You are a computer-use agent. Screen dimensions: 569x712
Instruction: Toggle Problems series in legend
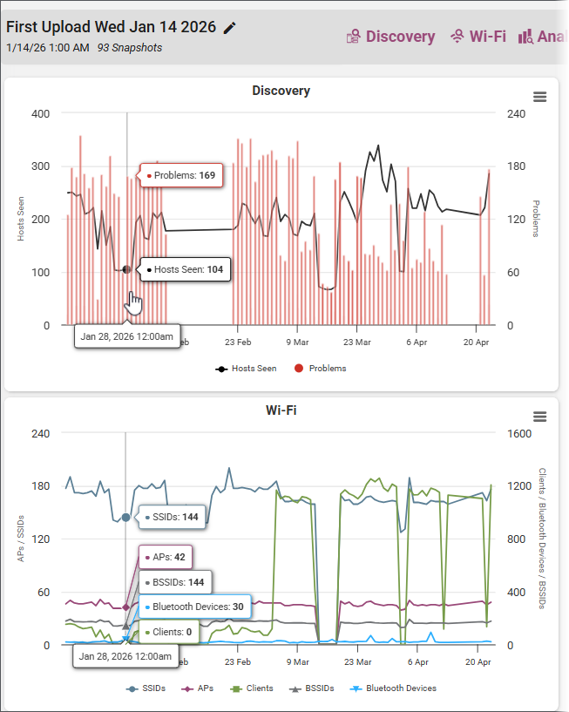[x=320, y=369]
